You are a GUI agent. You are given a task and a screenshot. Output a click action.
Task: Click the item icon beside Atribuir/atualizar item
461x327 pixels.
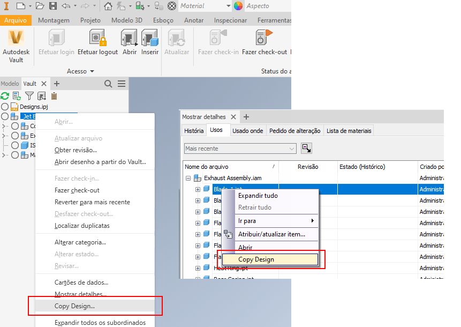tap(228, 234)
